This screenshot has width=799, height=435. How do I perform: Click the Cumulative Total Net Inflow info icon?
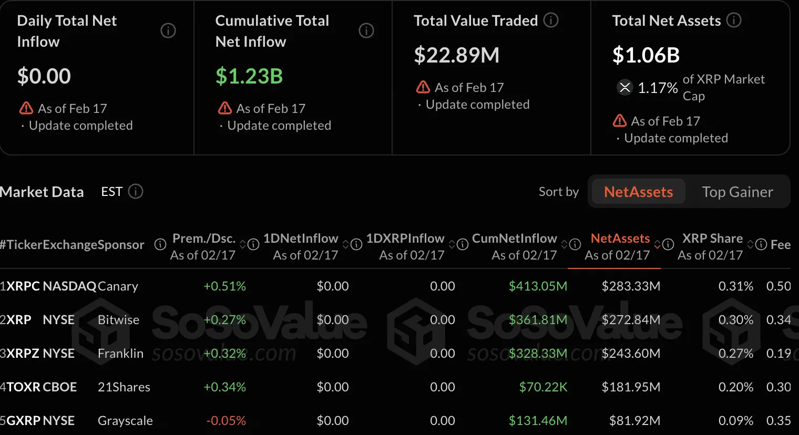click(366, 30)
